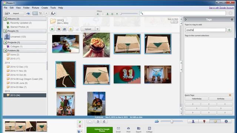Select the 2014-12 Dec folder
The width and height of the screenshot is (237, 133).
(x=19, y=67)
